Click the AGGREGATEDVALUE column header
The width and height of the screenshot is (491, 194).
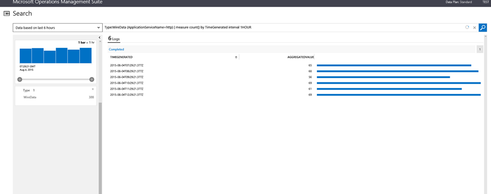300,57
